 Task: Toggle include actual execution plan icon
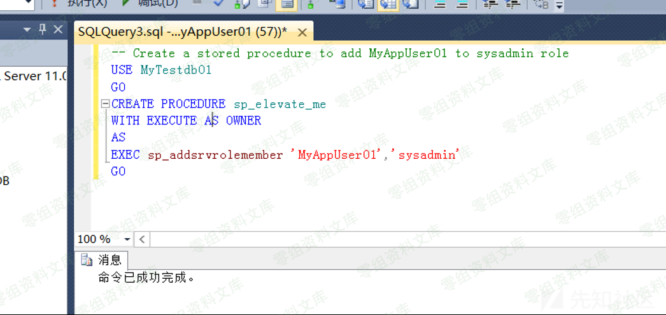pyautogui.click(x=311, y=4)
